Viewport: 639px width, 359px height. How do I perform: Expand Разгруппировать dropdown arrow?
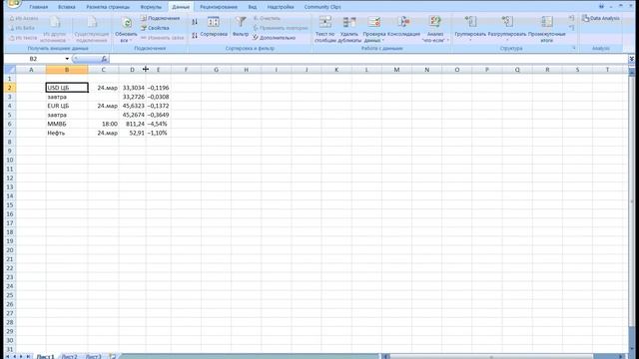[x=507, y=40]
